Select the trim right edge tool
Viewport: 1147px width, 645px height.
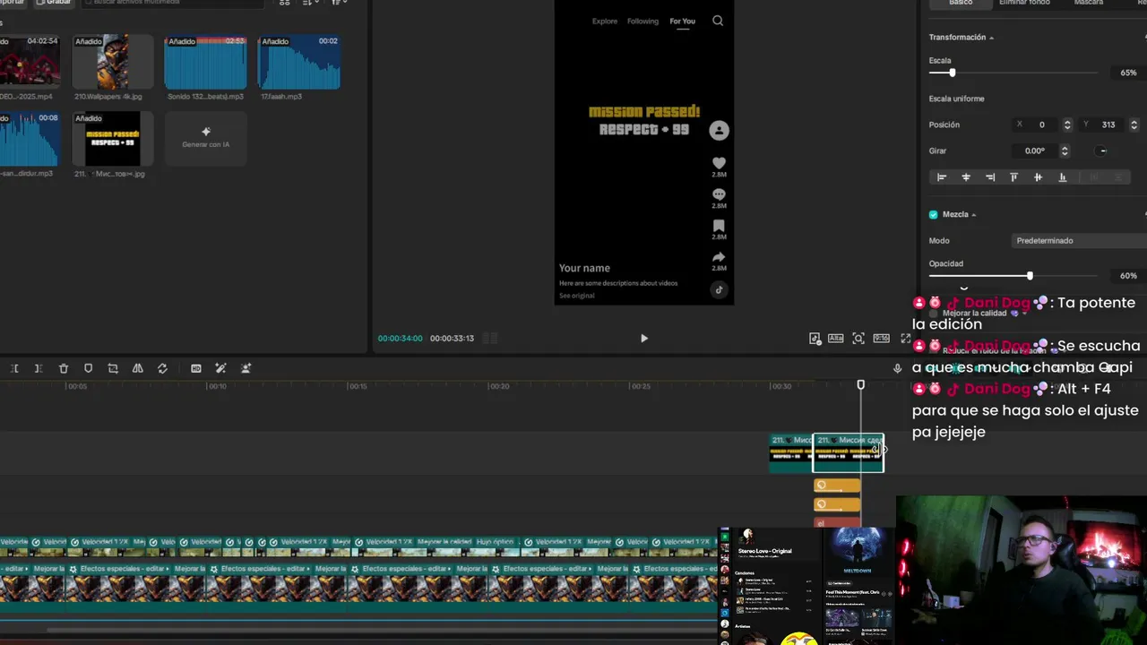tap(38, 368)
